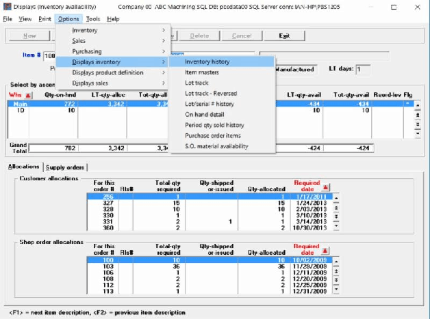Click the top scroll arrow in Customer allocations list
Screen dimensions: 430x319
point(336,197)
